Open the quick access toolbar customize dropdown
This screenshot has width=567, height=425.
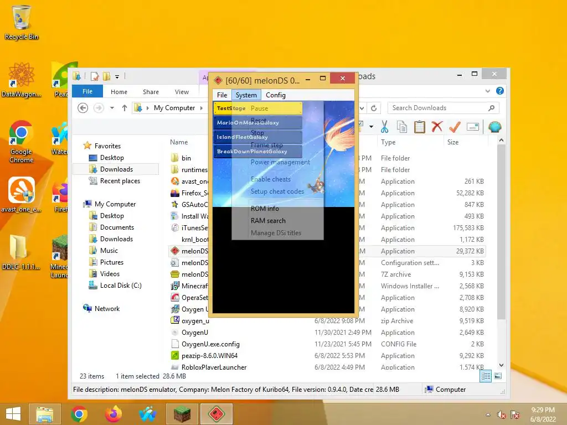click(x=117, y=76)
